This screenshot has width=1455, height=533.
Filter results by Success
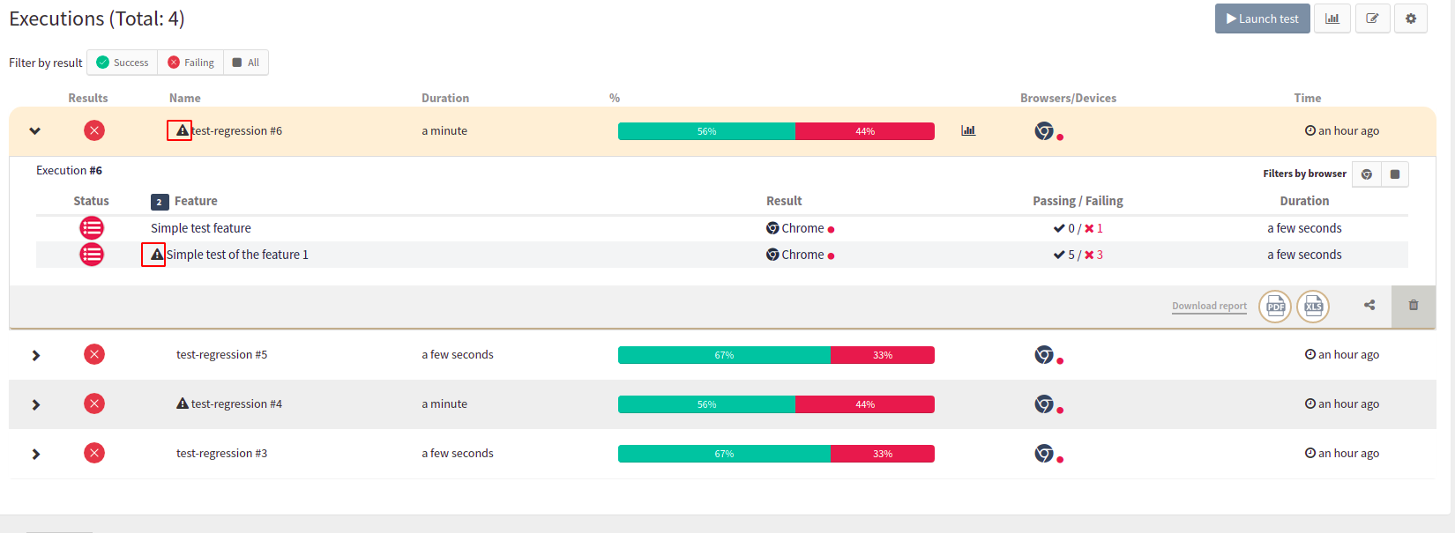(123, 63)
